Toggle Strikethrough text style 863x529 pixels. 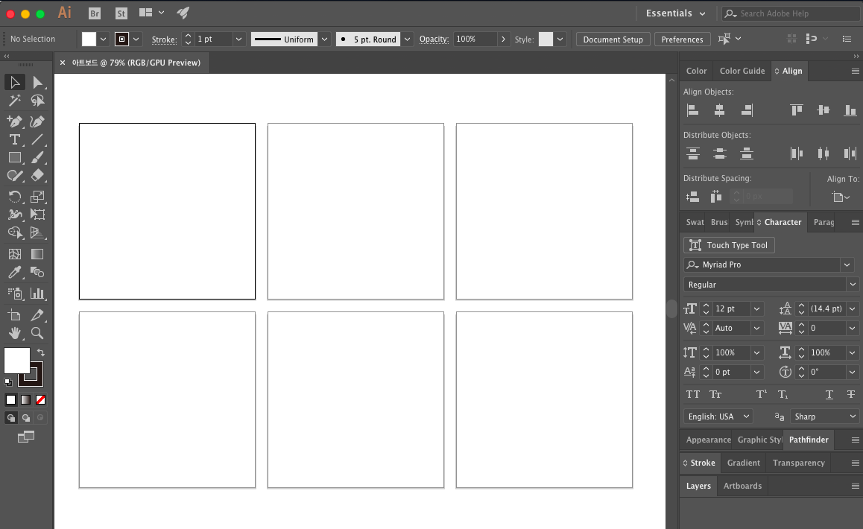click(851, 394)
